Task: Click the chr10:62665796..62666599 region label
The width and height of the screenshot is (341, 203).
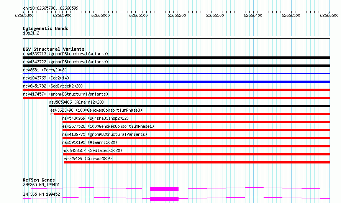Action: (x=51, y=8)
